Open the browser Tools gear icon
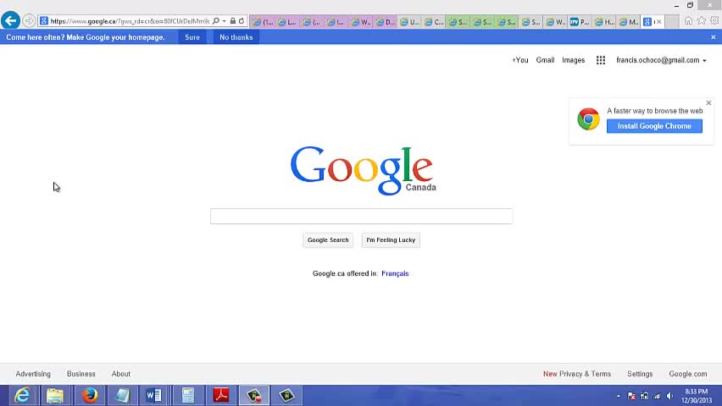 tap(714, 20)
